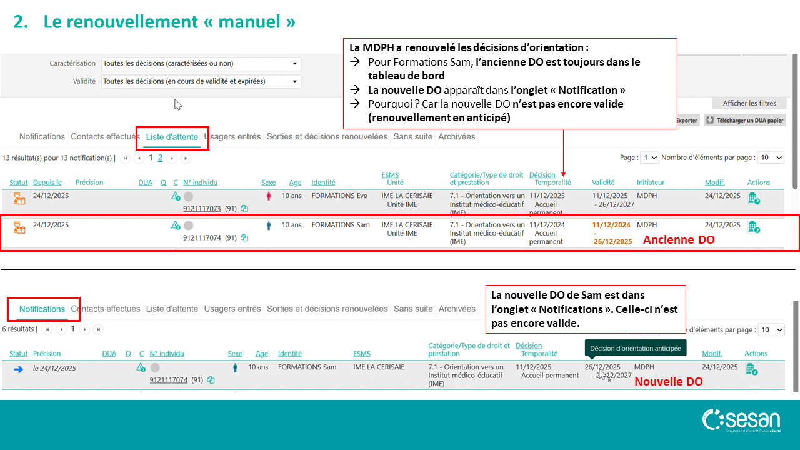Click the warning triangle icon in Eve's row

176,196
